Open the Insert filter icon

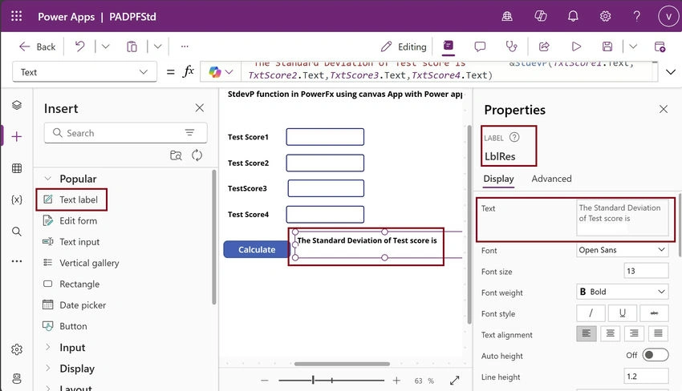189,132
